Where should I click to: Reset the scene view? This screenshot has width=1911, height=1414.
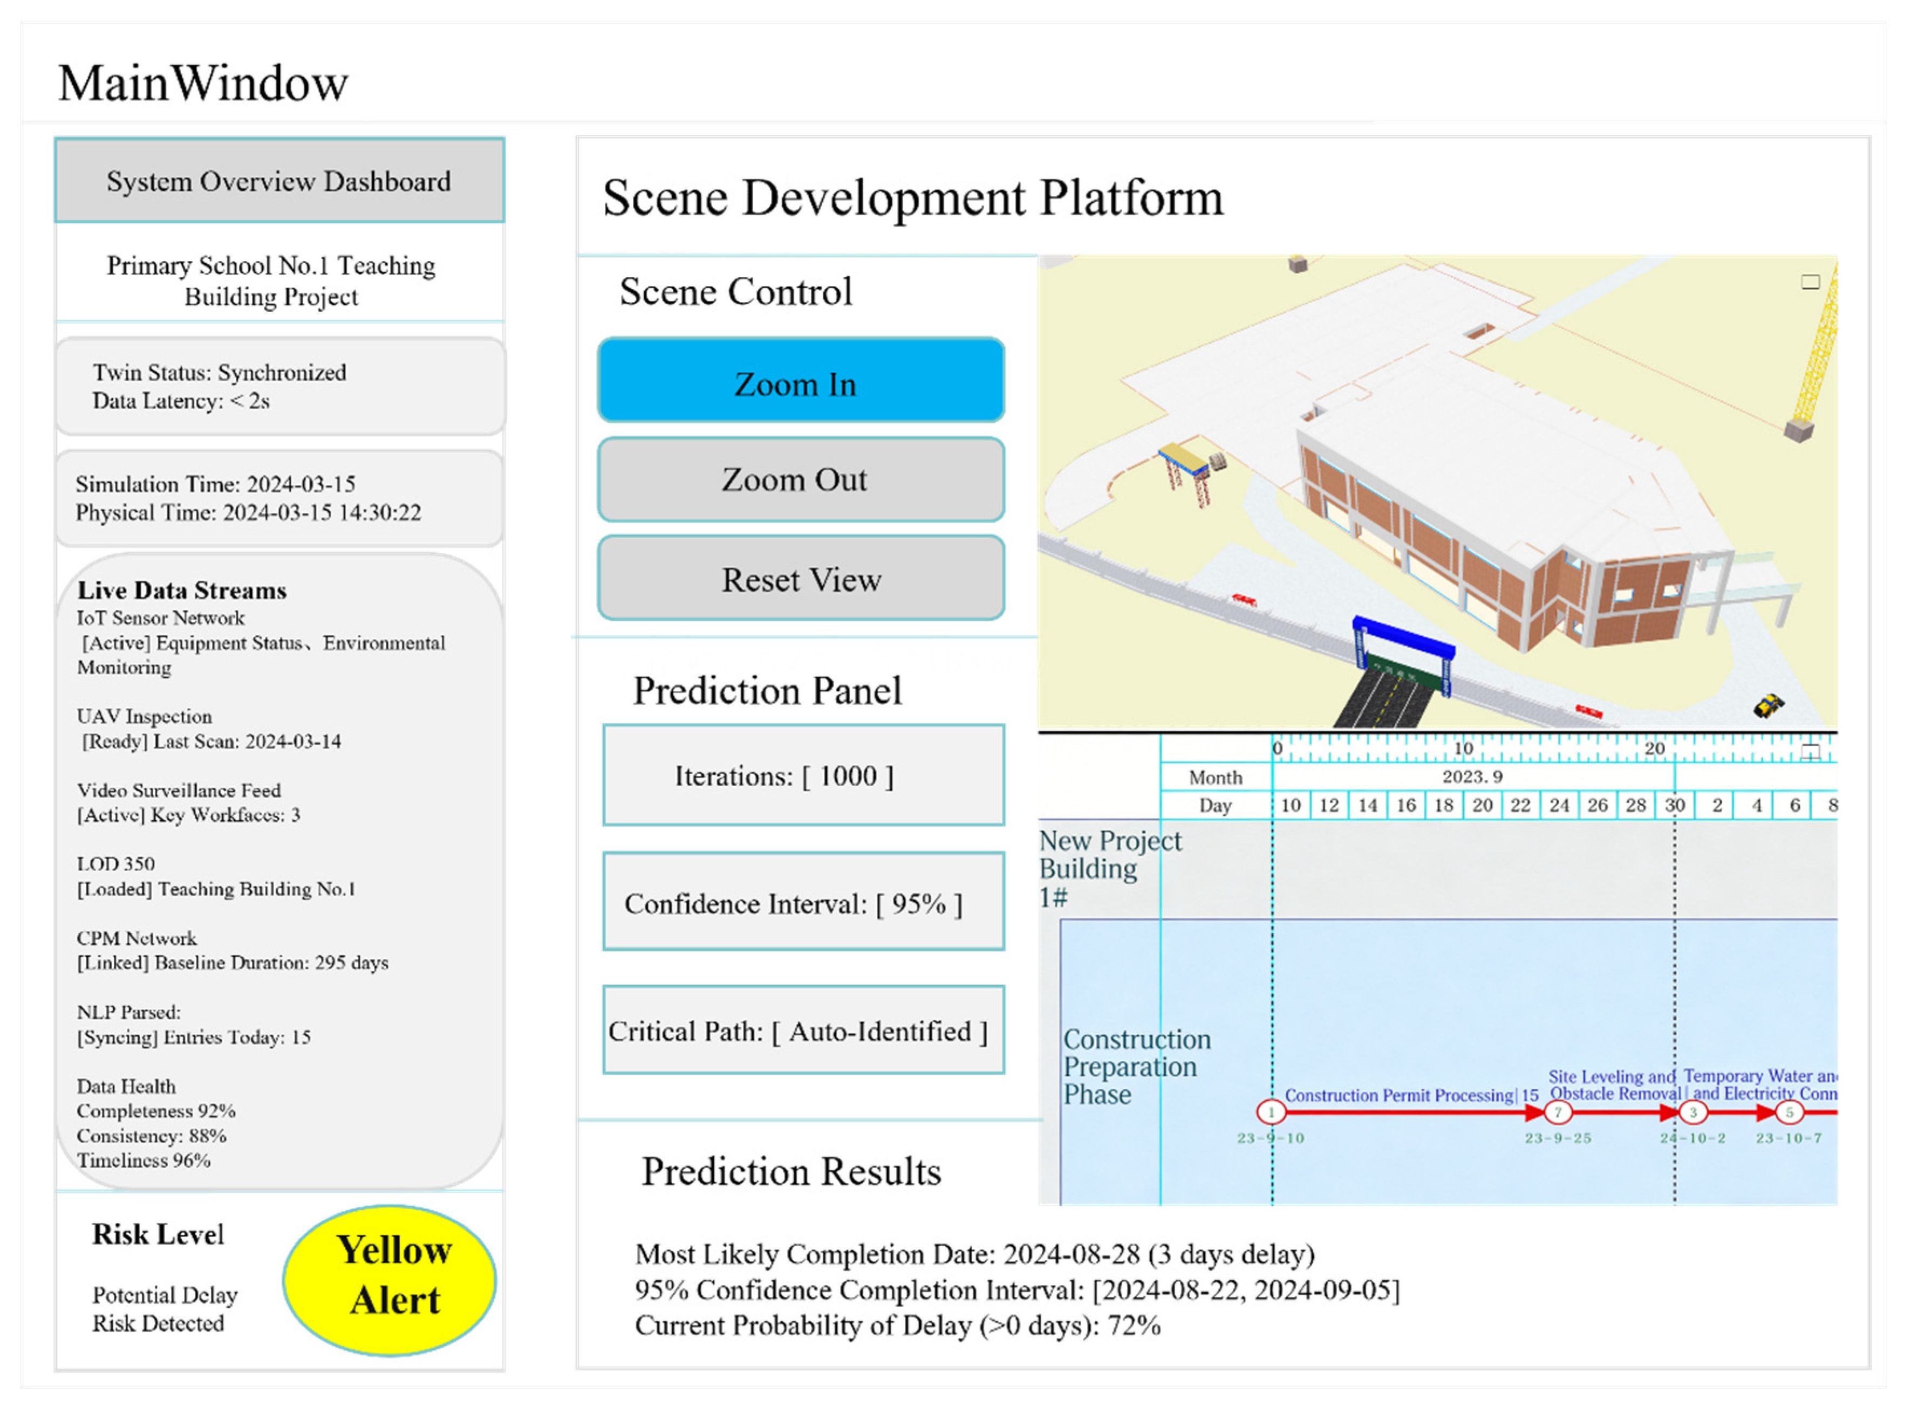pos(801,579)
